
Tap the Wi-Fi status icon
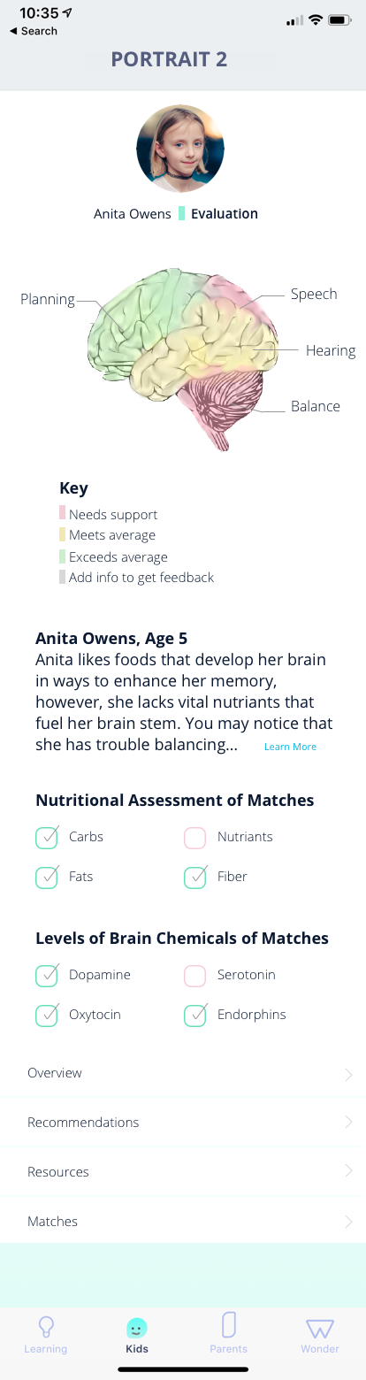click(x=316, y=20)
